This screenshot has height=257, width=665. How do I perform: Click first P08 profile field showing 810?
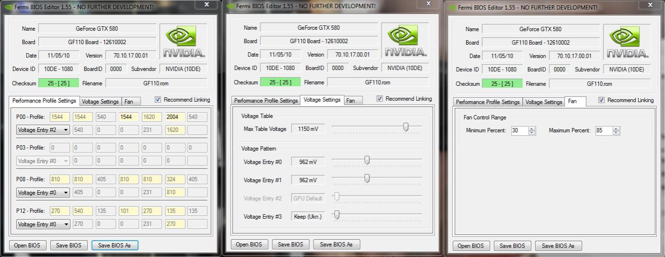[x=60, y=179]
